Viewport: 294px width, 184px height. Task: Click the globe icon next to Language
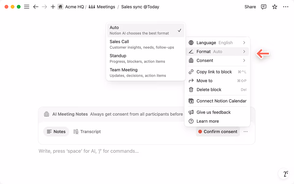(191, 42)
